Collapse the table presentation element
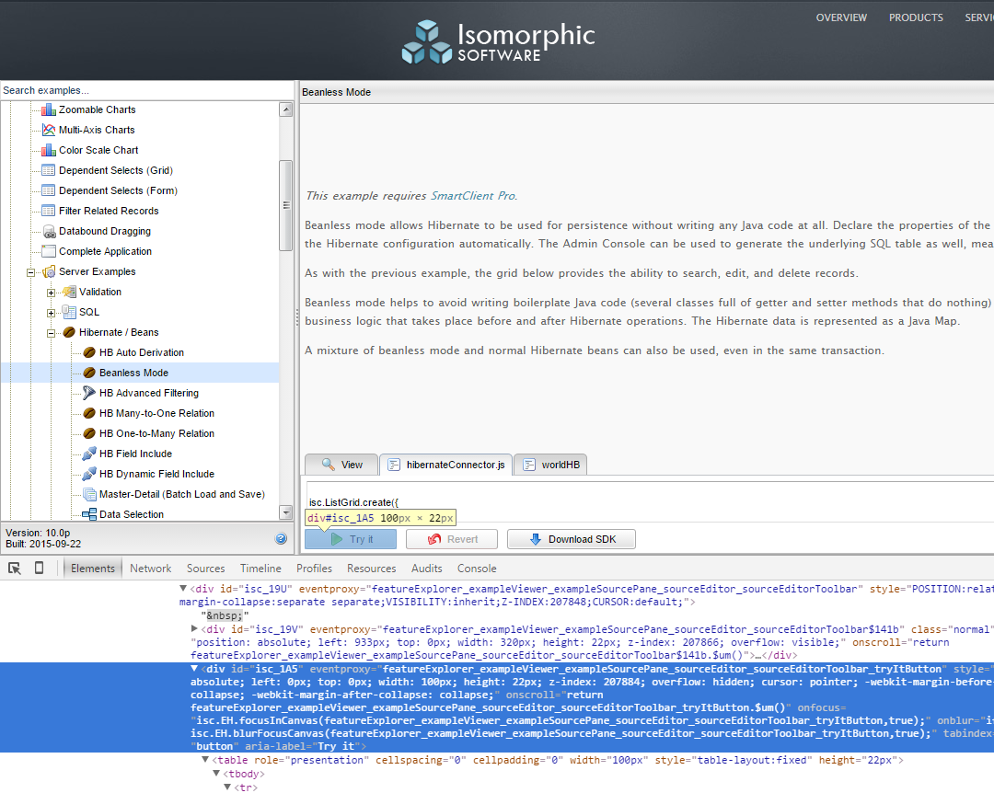The height and width of the screenshot is (793, 994). click(x=205, y=759)
